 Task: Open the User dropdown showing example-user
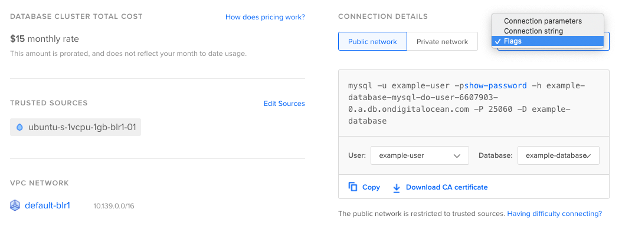tap(420, 155)
